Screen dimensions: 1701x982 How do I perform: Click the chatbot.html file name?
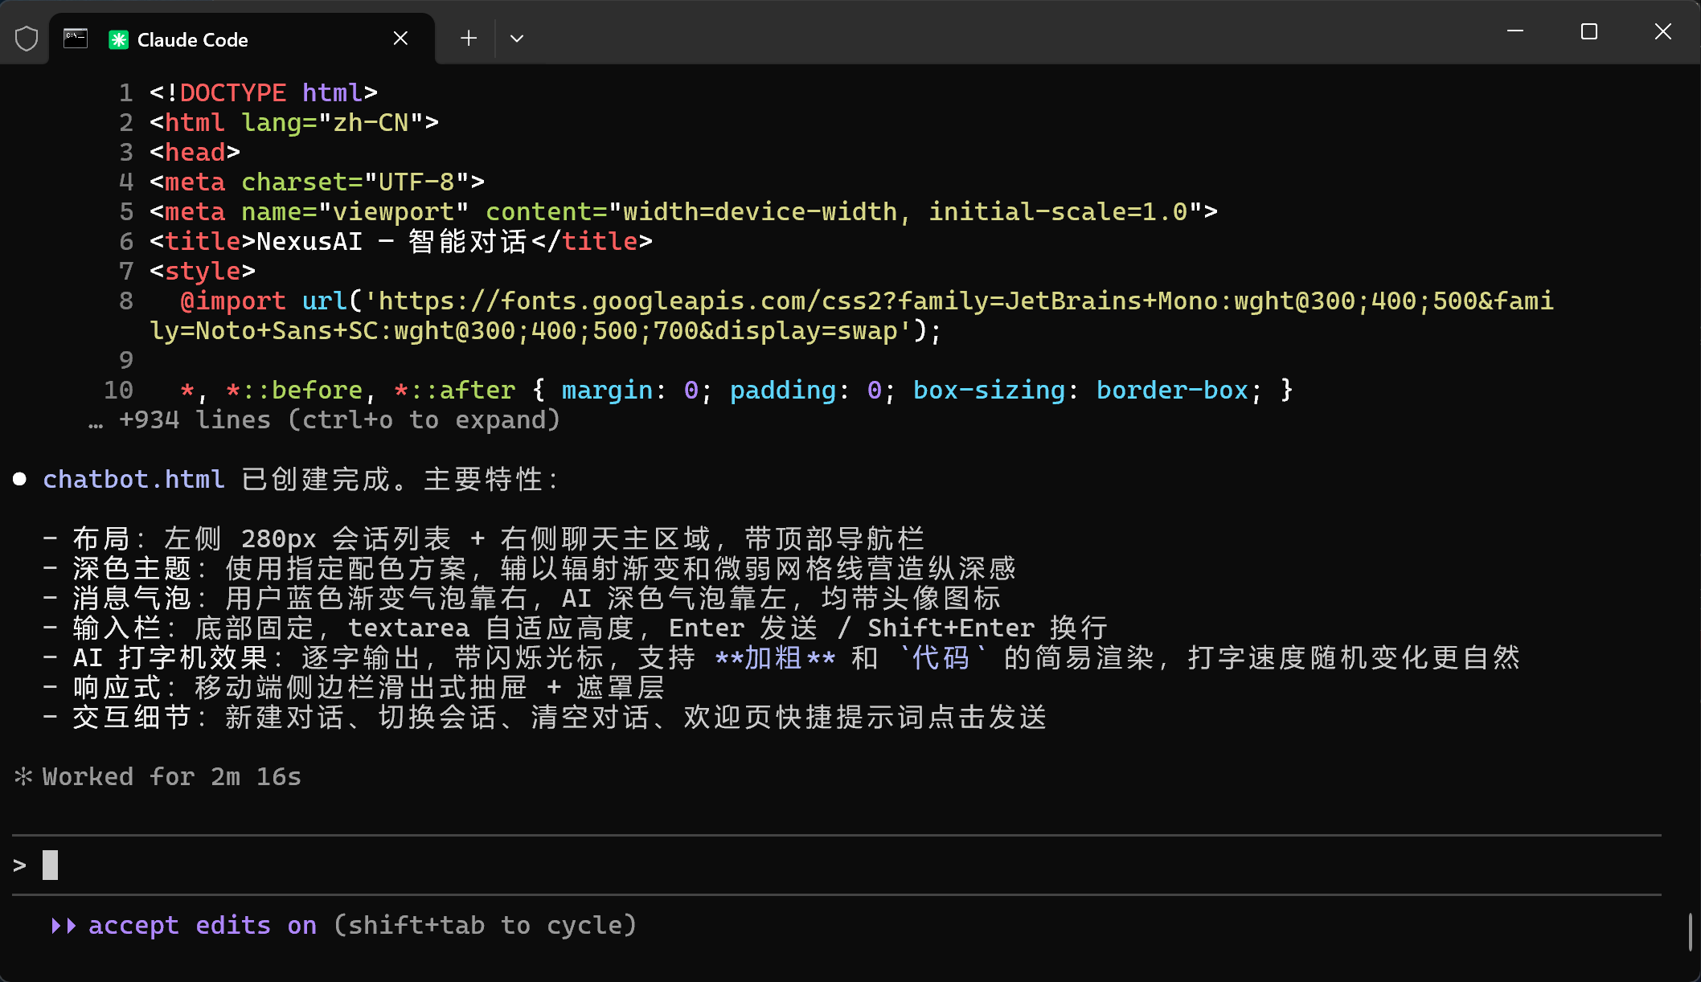pos(133,480)
